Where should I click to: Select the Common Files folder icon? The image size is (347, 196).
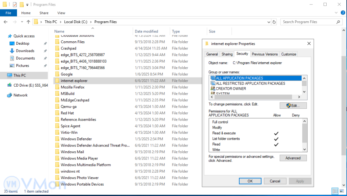tap(57, 42)
